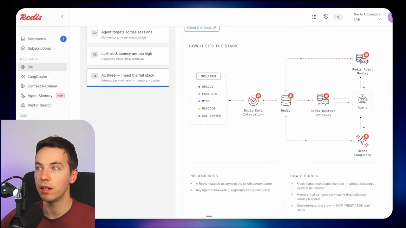Open Subscriptions in the sidebar
Viewport: 406px width, 228px height.
pyautogui.click(x=39, y=48)
